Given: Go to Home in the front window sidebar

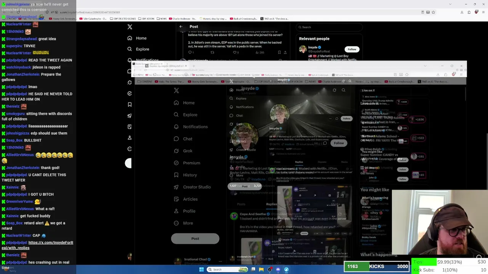Looking at the screenshot, I should click(x=184, y=103).
